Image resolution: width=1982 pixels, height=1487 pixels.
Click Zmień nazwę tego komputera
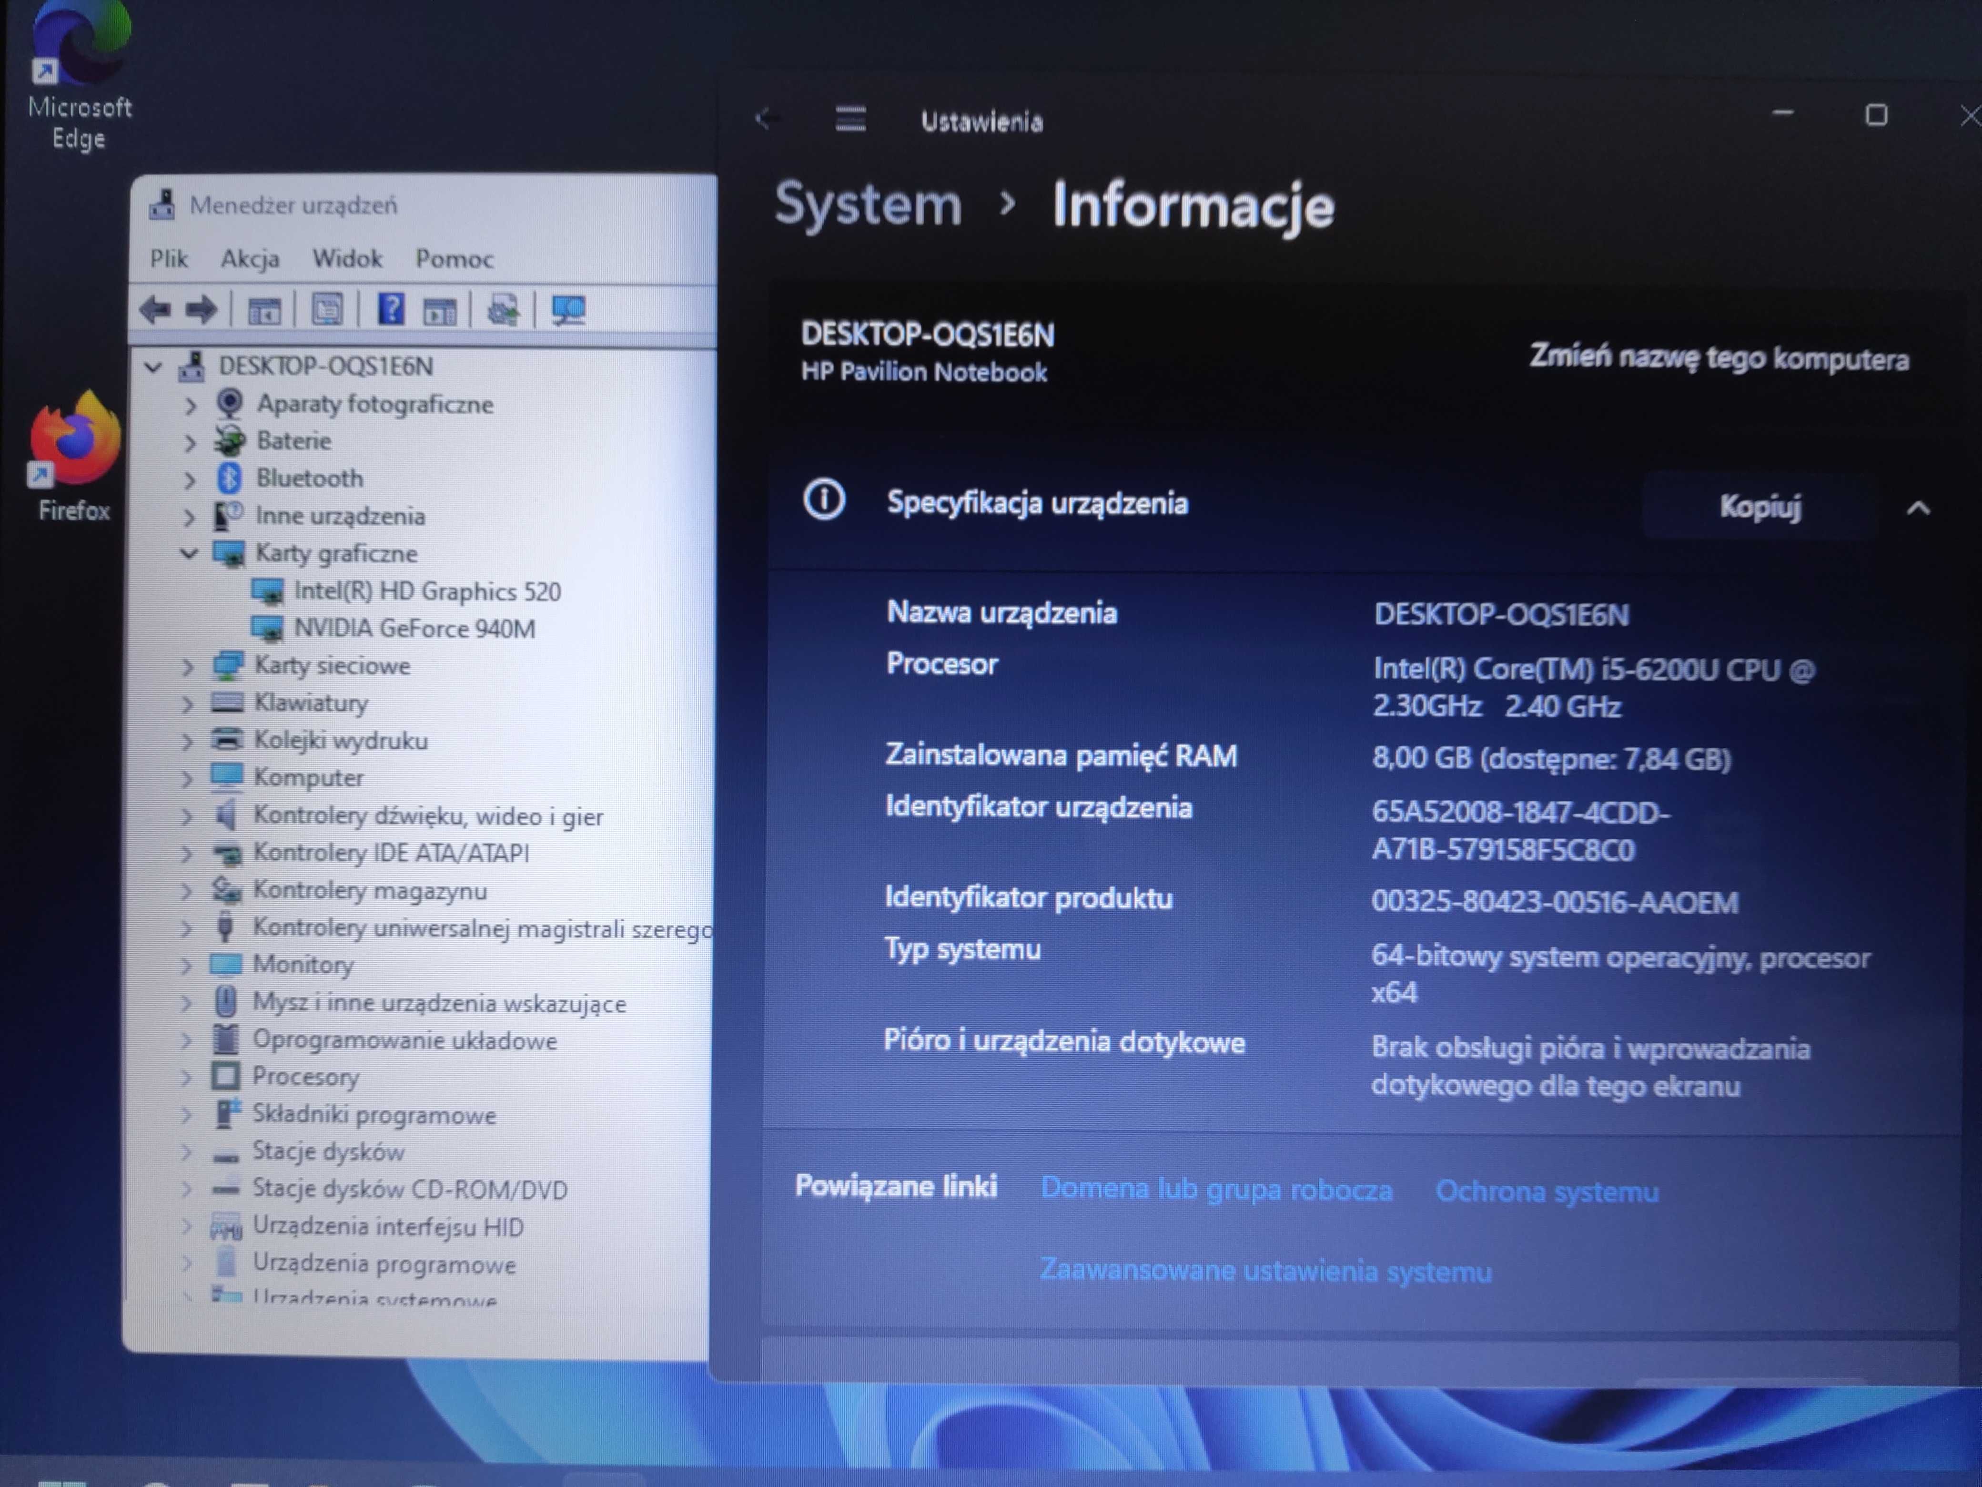pos(1719,358)
